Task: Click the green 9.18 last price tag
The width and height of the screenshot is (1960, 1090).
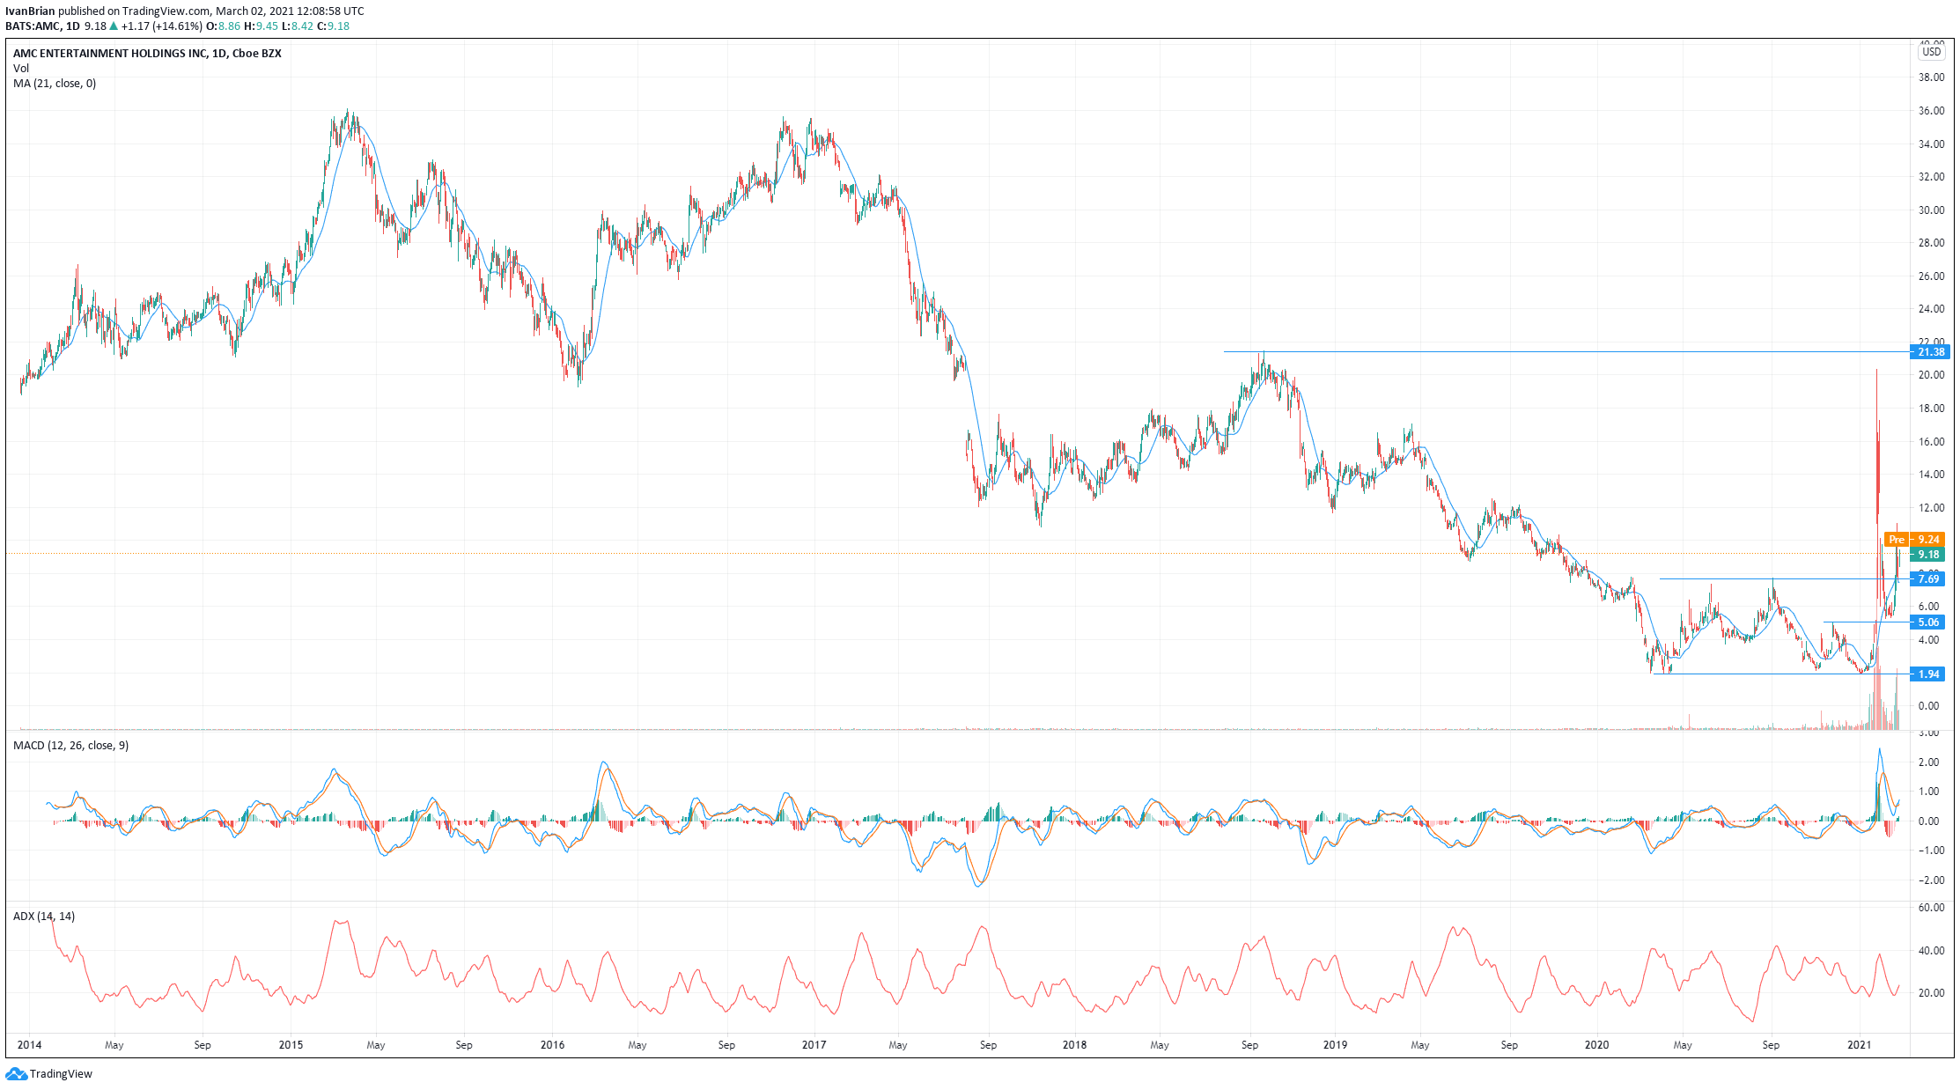Action: coord(1927,555)
